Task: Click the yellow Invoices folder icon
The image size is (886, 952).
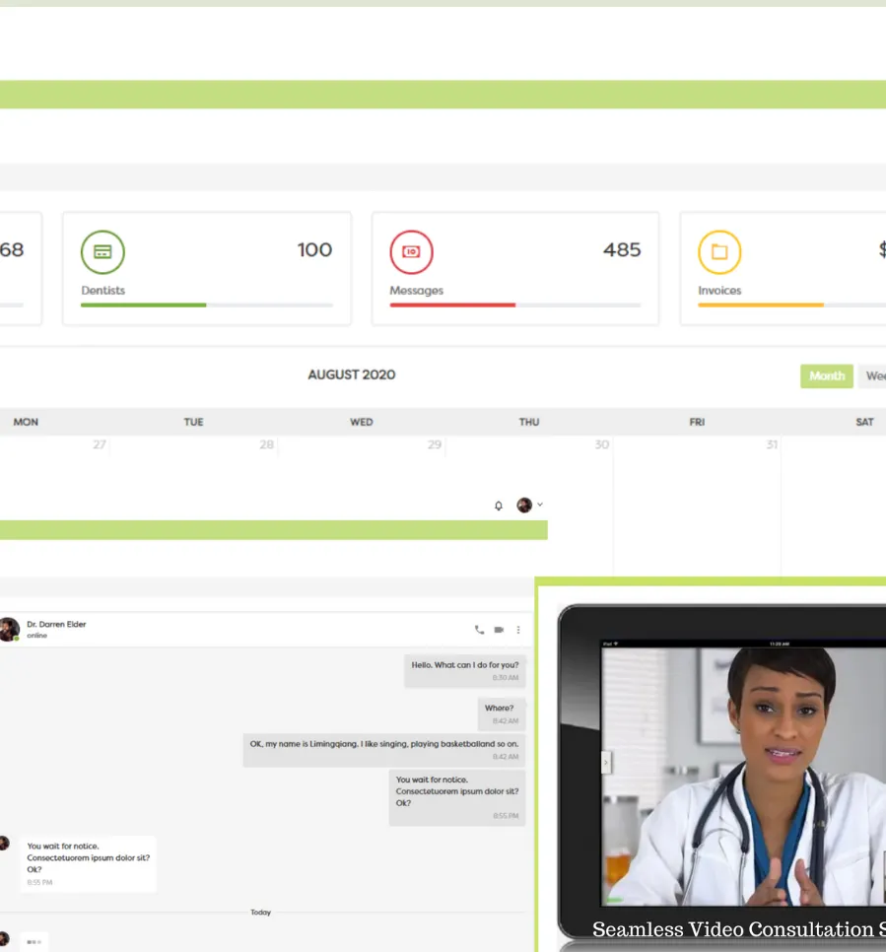Action: (719, 252)
